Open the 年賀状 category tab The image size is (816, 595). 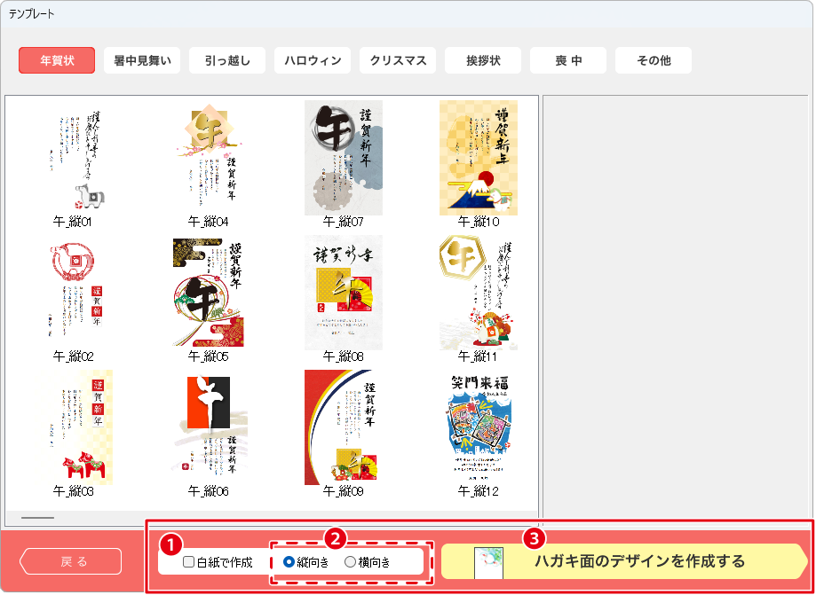click(57, 61)
